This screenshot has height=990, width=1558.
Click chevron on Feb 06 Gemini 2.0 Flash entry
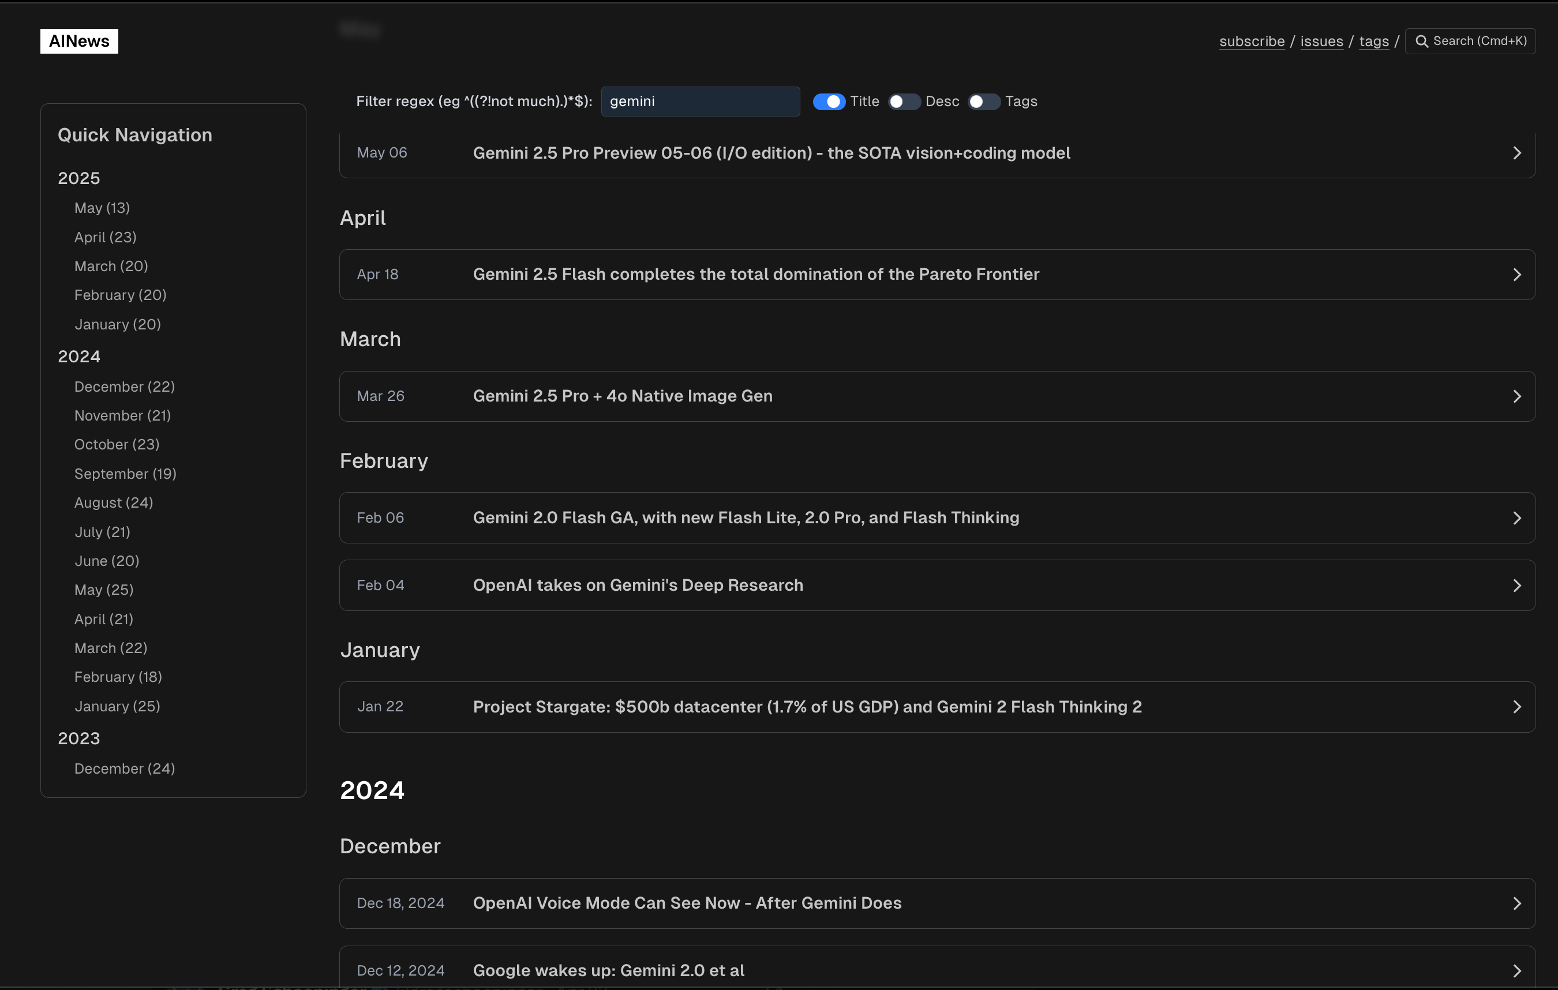pyautogui.click(x=1516, y=517)
